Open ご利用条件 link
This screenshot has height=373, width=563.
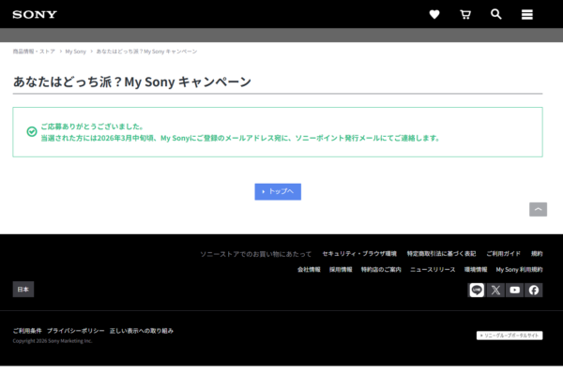point(27,331)
